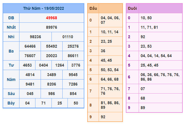187x124 pixels.
Task: Click second prize number 01110
Action: [68, 37]
